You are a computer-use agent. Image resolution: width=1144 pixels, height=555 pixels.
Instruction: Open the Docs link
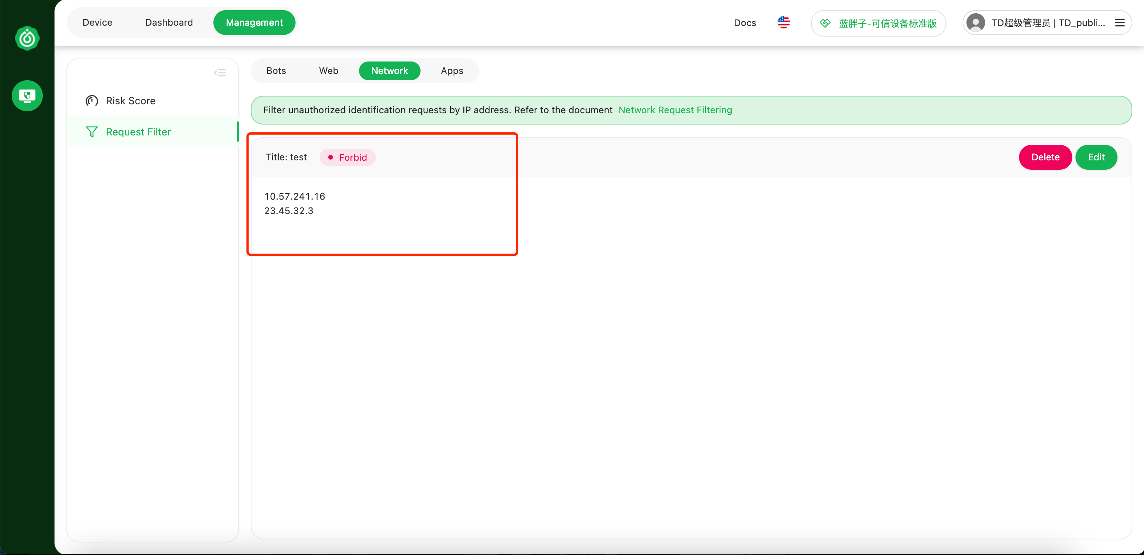click(745, 23)
